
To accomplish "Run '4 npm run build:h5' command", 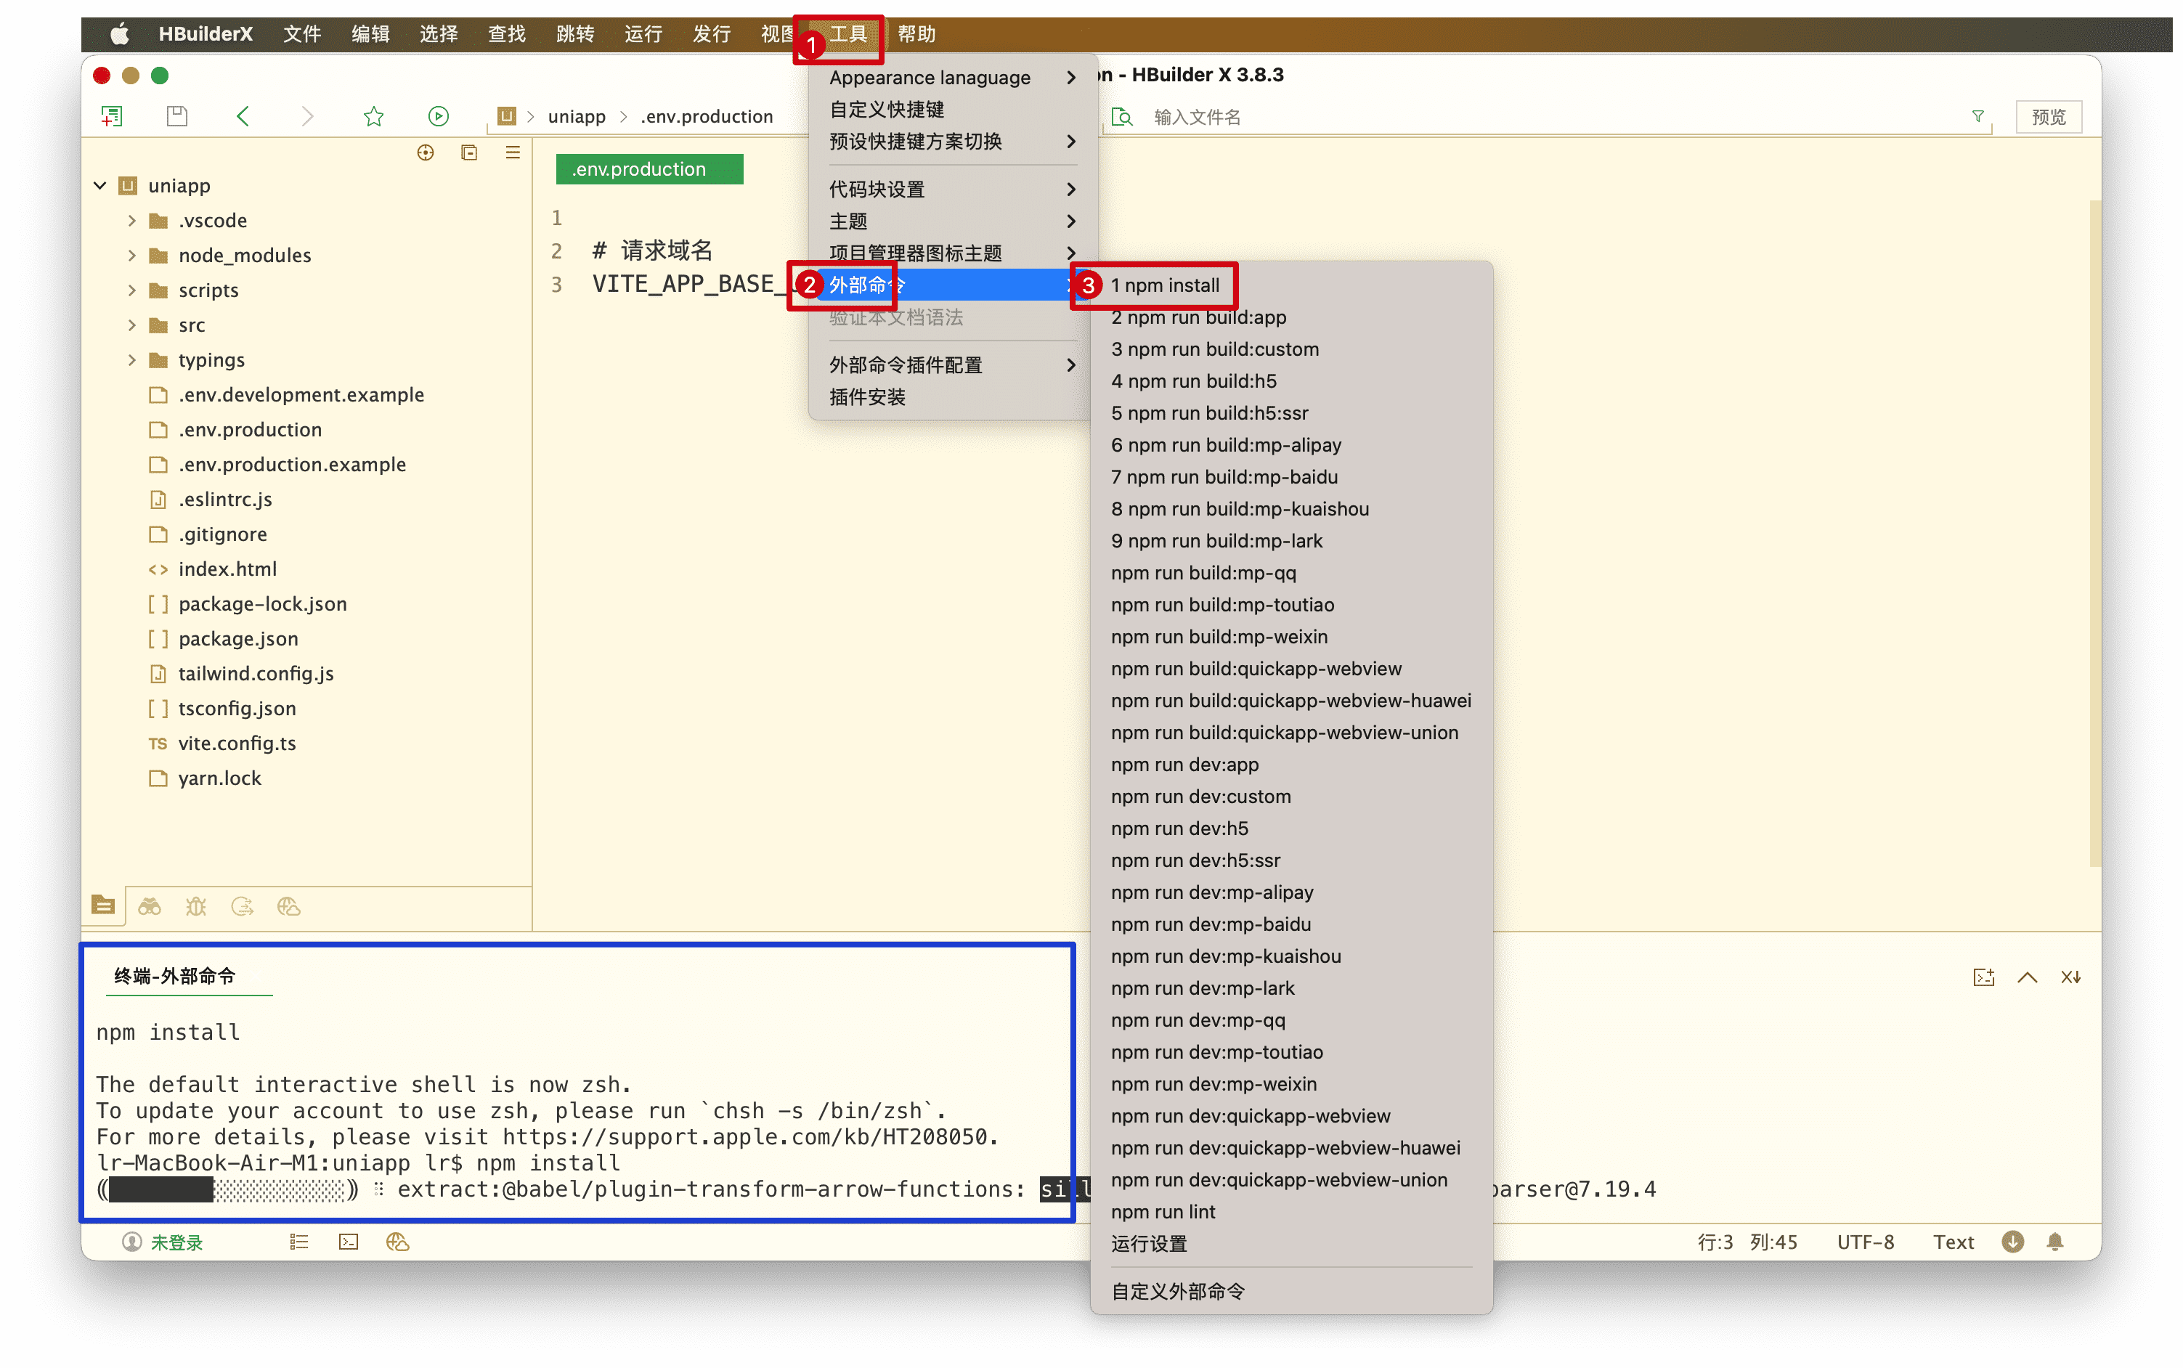I will point(1291,381).
